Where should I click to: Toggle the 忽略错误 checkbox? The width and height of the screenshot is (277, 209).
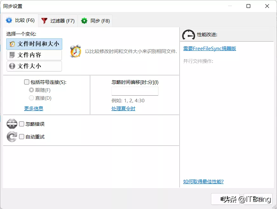22,124
